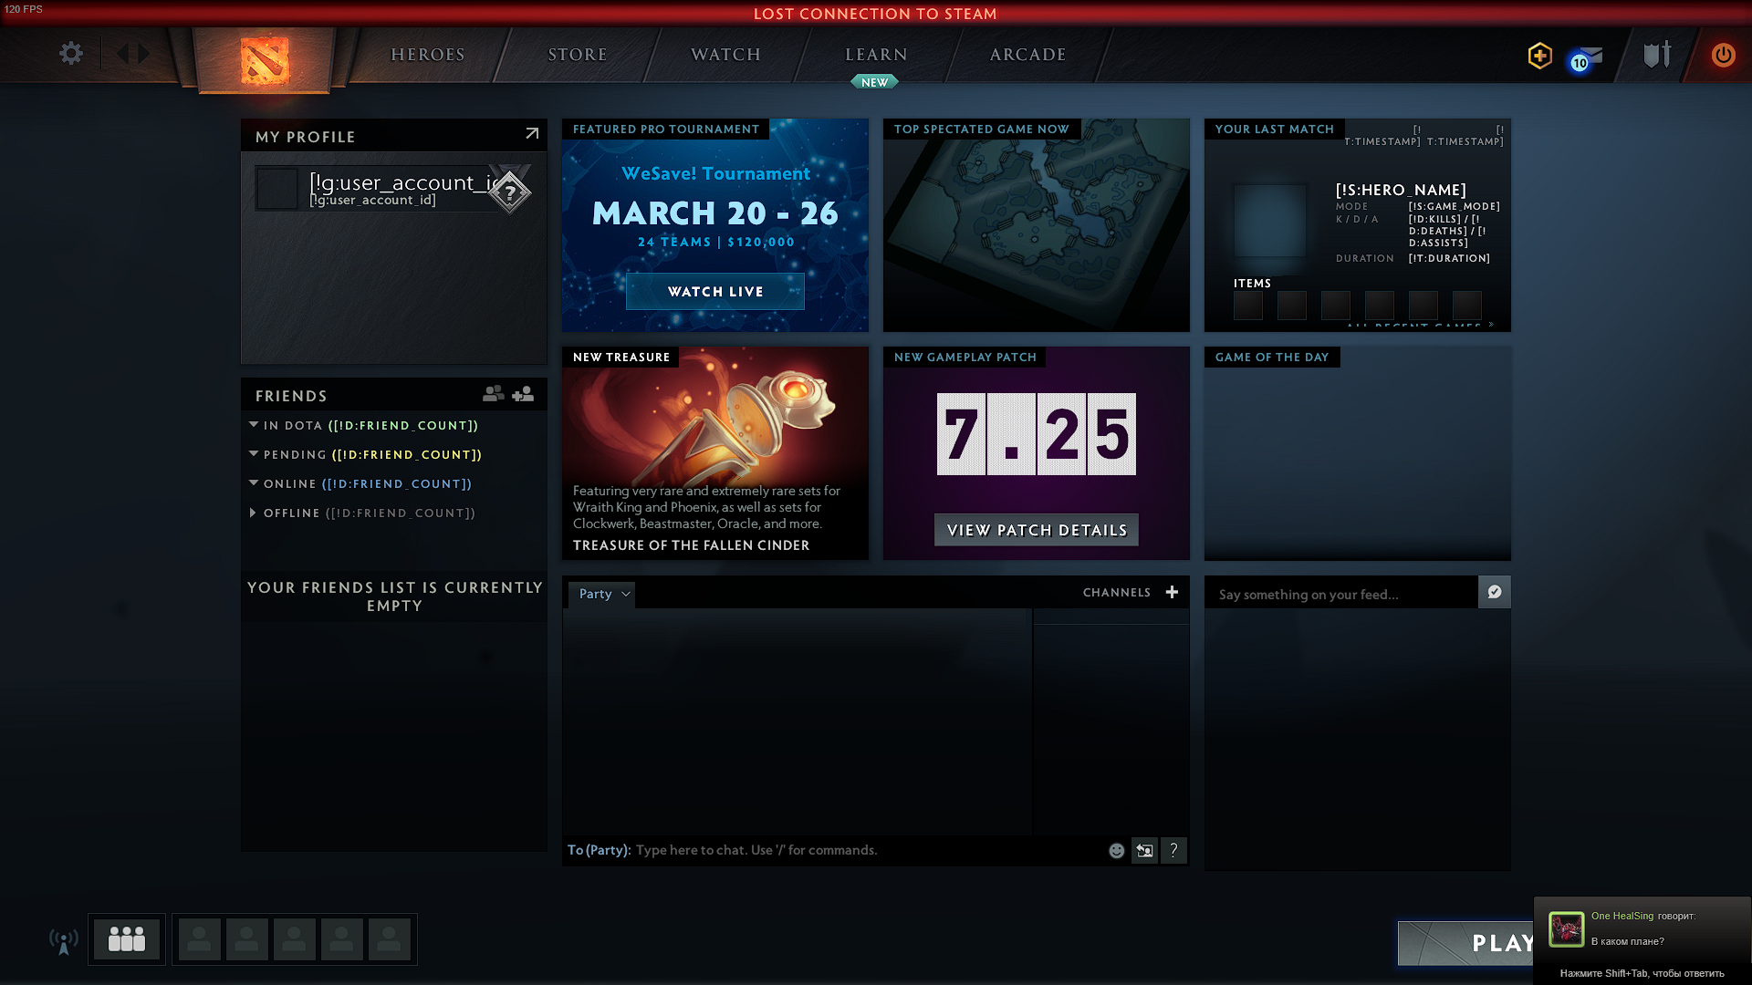
Task: Open the Heroes tab
Action: (x=428, y=55)
